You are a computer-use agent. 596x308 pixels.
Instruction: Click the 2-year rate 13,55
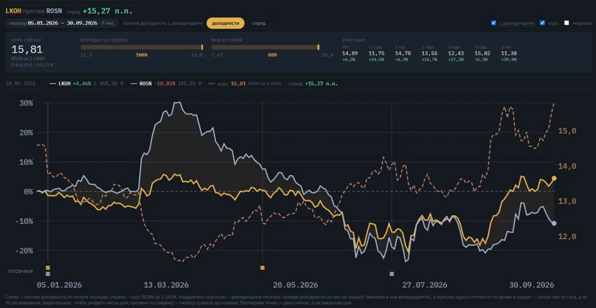429,53
